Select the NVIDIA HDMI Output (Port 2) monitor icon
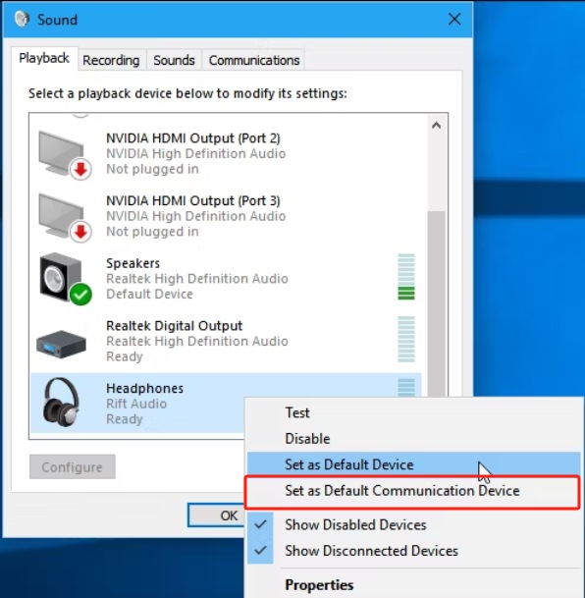585x598 pixels. [65, 155]
